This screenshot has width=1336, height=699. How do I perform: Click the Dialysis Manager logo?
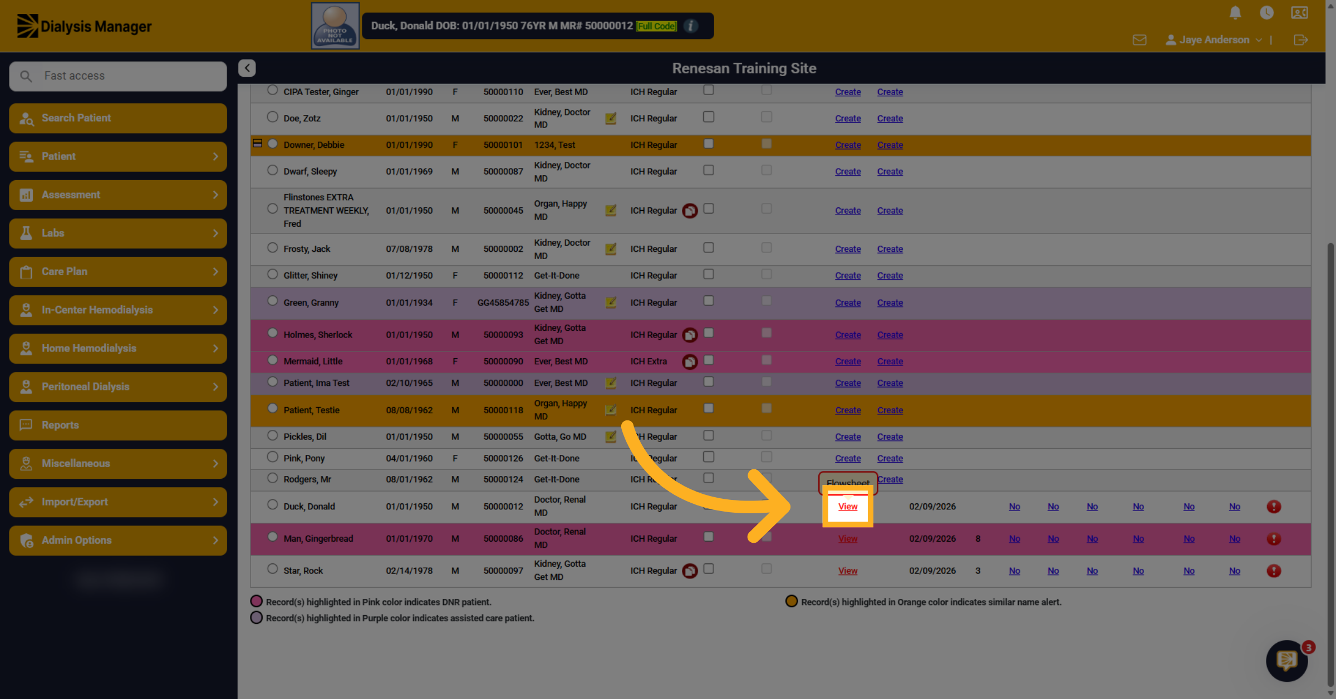[x=84, y=26]
